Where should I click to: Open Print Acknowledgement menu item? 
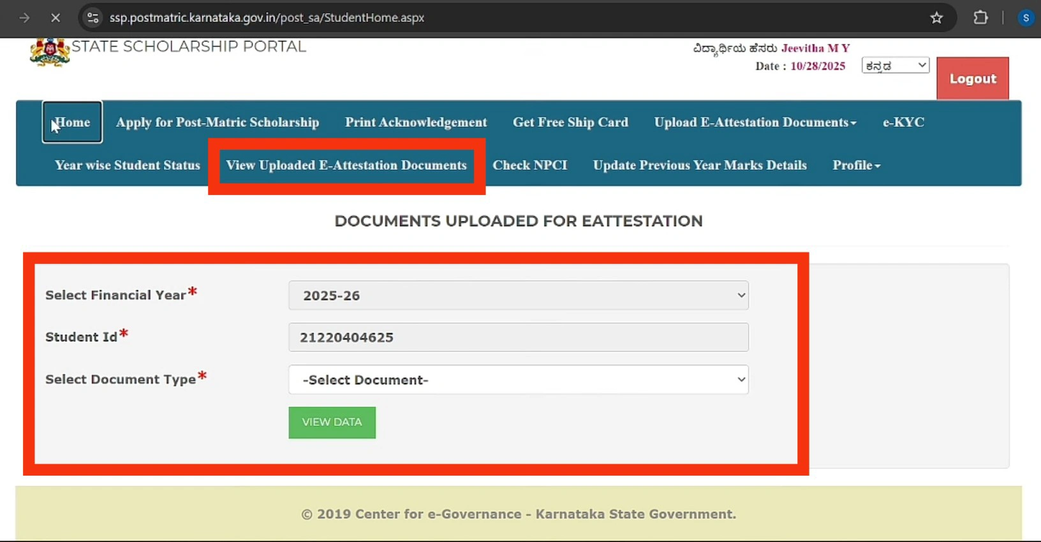point(416,122)
